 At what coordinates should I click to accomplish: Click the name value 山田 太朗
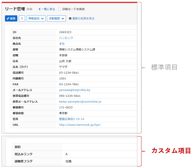click(65, 61)
